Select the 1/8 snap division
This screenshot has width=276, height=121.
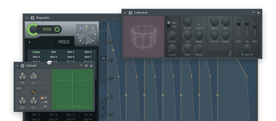[103, 58]
